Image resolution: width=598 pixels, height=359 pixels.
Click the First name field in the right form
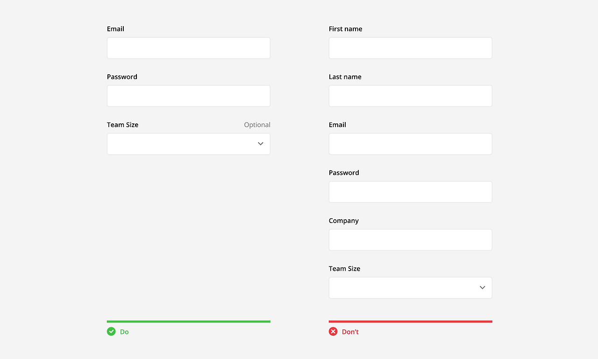410,48
